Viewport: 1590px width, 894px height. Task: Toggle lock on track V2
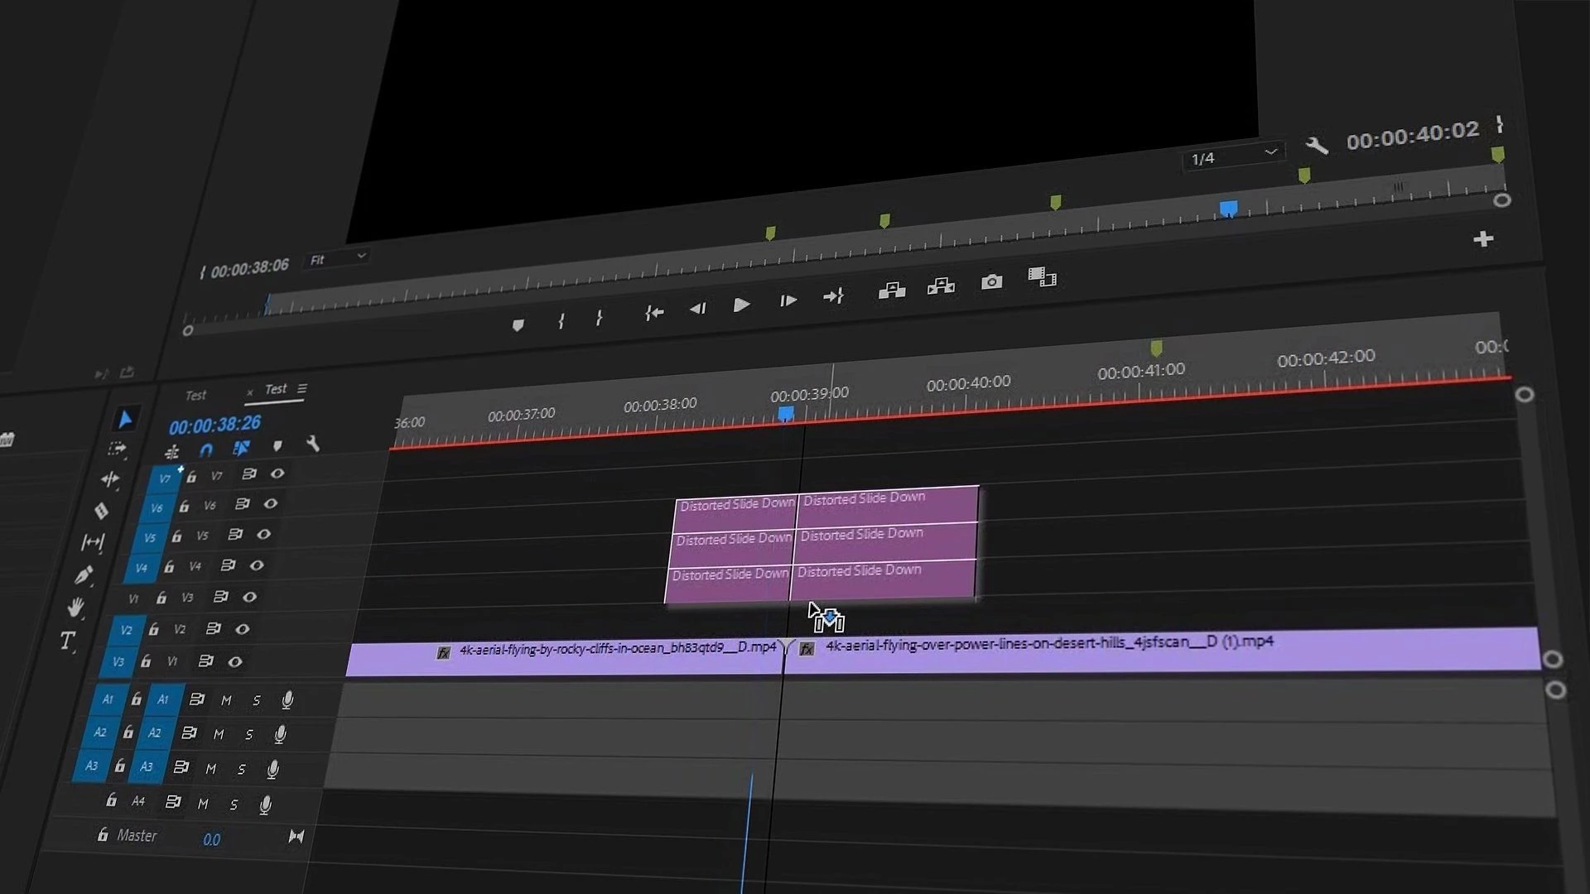(x=154, y=630)
